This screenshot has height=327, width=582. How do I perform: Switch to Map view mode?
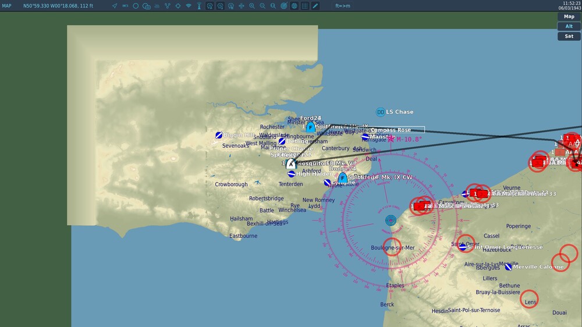pos(569,16)
